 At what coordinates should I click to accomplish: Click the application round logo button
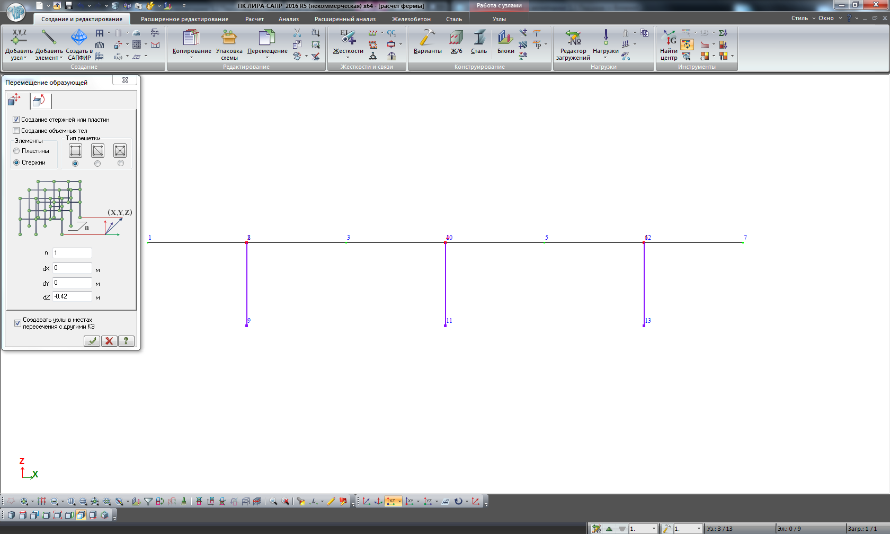click(x=16, y=12)
